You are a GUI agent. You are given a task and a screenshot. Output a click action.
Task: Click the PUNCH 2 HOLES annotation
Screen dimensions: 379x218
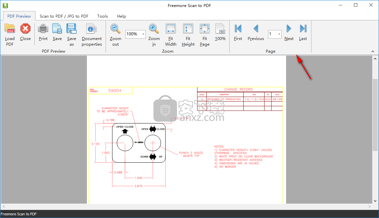pos(191,154)
